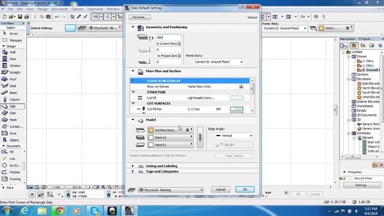The image size is (384, 216).
Task: Select the Object tool in the Toolbox
Action: [x=12, y=140]
